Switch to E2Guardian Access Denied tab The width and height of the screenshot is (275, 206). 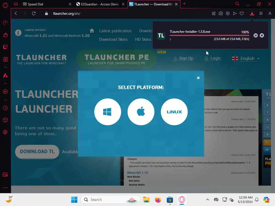(100, 4)
